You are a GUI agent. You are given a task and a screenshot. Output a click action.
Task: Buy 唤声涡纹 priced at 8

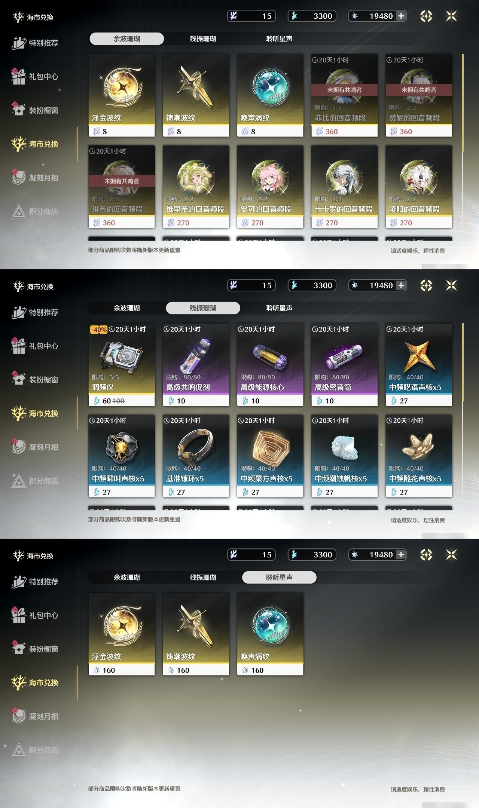pos(270,95)
